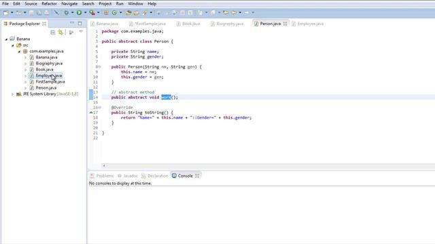Viewport: 435px width, 244px height.
Task: Click the editor horizontal scrollbar left arrow
Action: pyautogui.click(x=104, y=165)
